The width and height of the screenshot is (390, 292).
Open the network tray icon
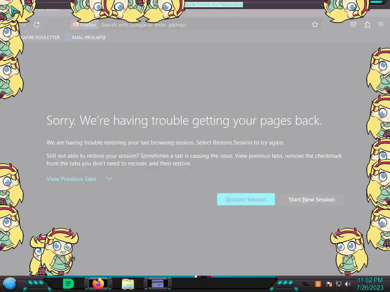click(x=339, y=284)
